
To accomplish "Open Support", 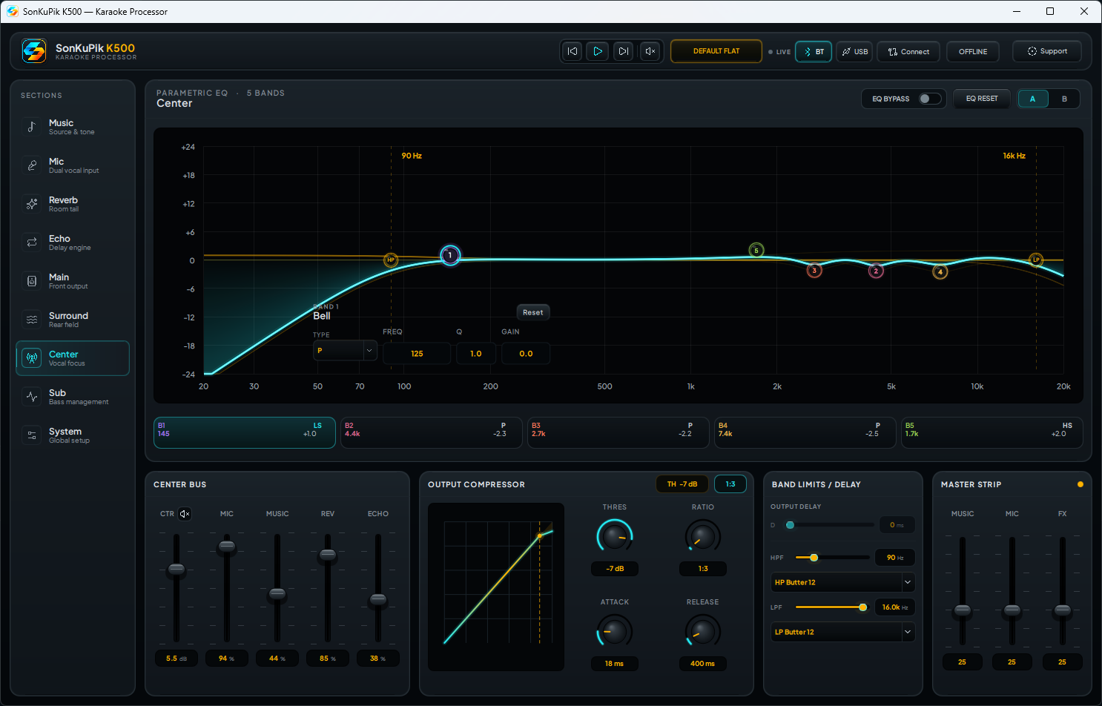I will tap(1047, 51).
